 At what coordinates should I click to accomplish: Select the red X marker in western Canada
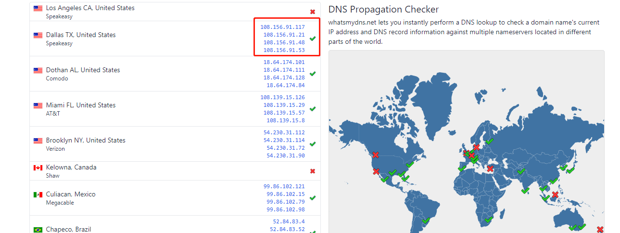(x=376, y=155)
